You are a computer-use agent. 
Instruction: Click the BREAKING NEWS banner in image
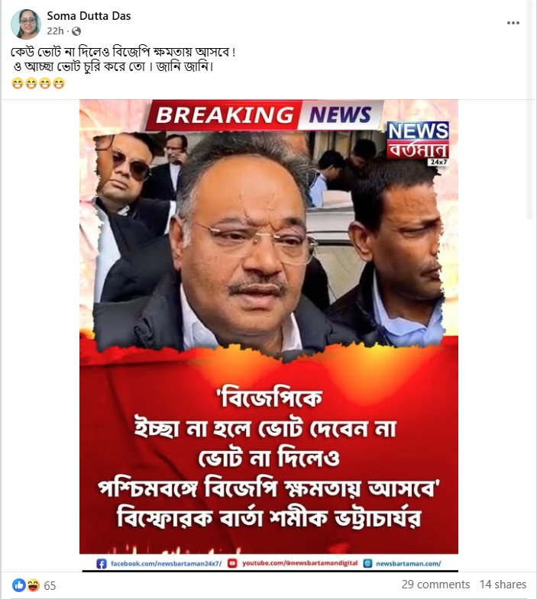pos(264,115)
